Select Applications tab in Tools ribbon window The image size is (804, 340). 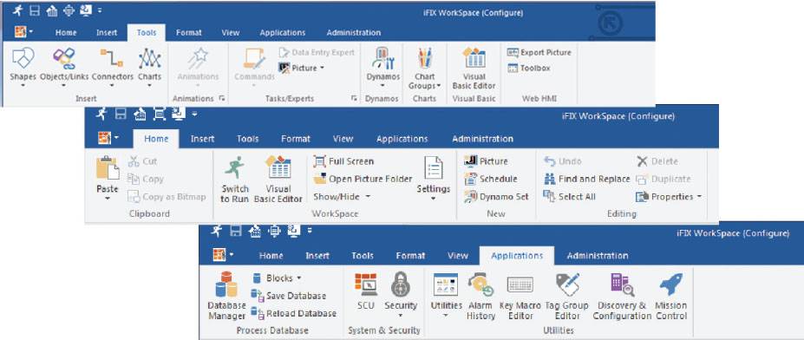pos(283,32)
